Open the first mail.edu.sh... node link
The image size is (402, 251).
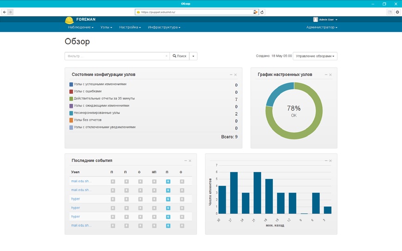[81, 181]
